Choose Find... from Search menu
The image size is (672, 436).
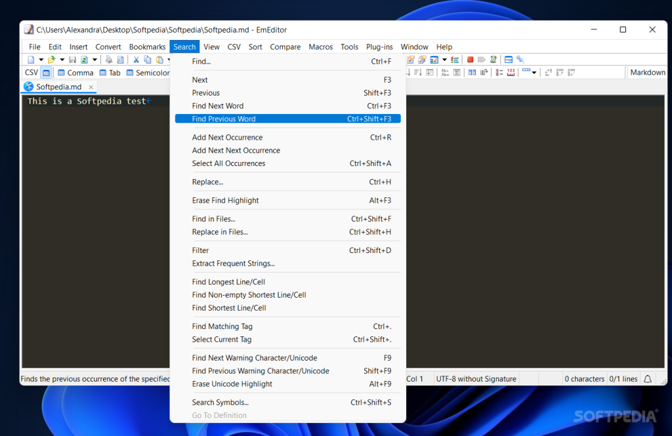287,61
